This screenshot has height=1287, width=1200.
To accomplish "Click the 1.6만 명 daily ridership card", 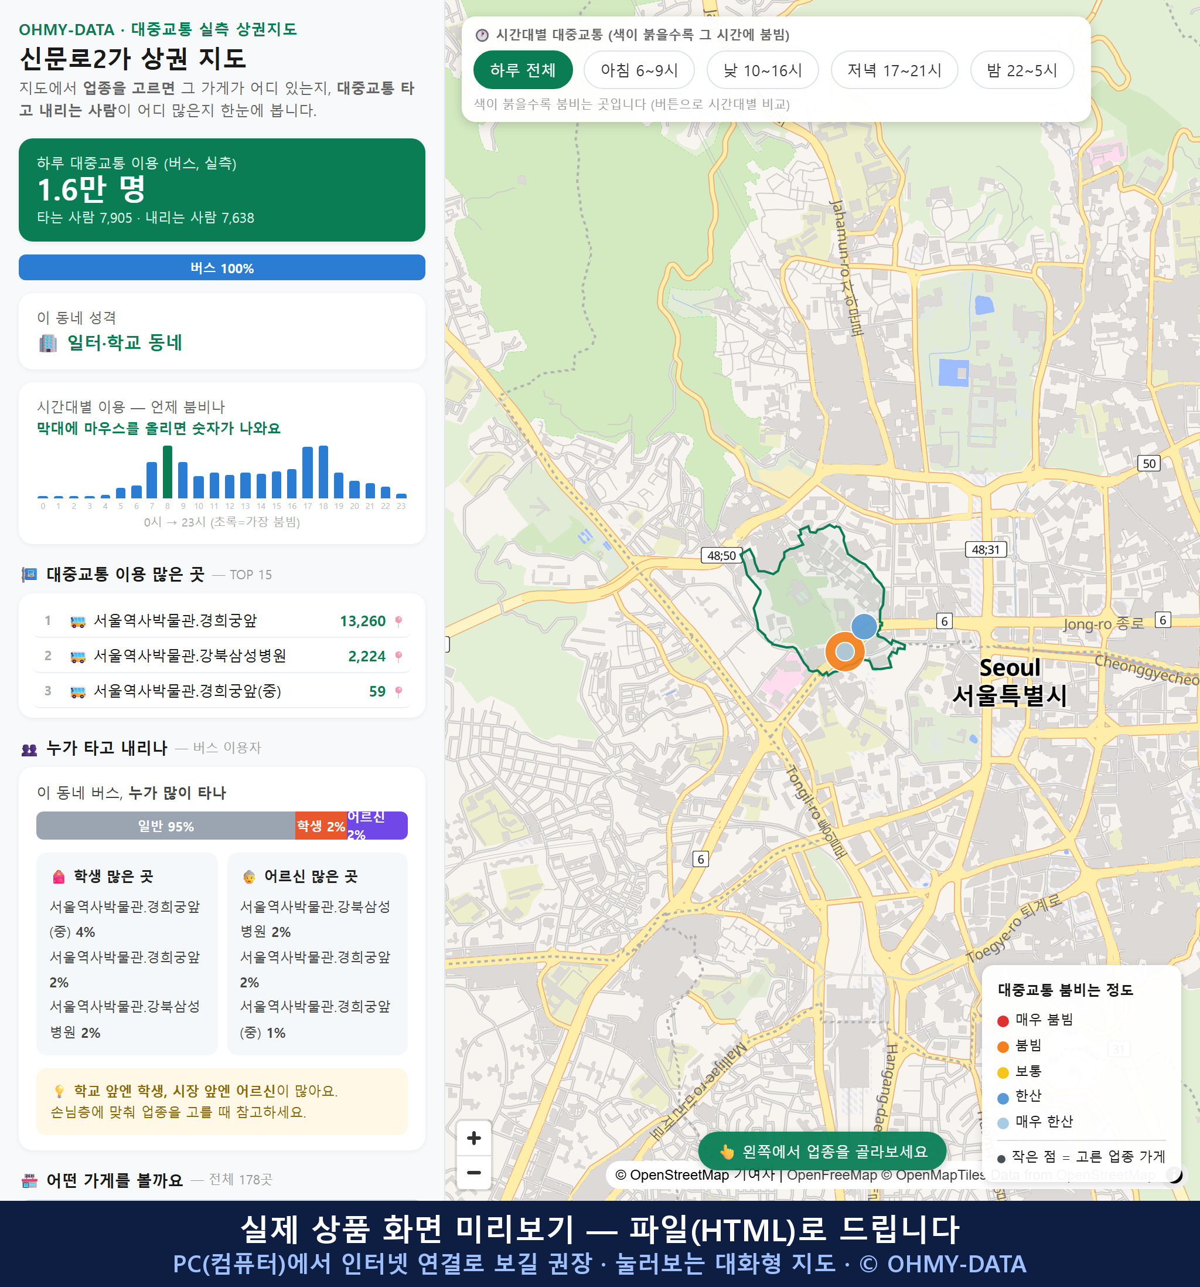I will click(x=222, y=190).
